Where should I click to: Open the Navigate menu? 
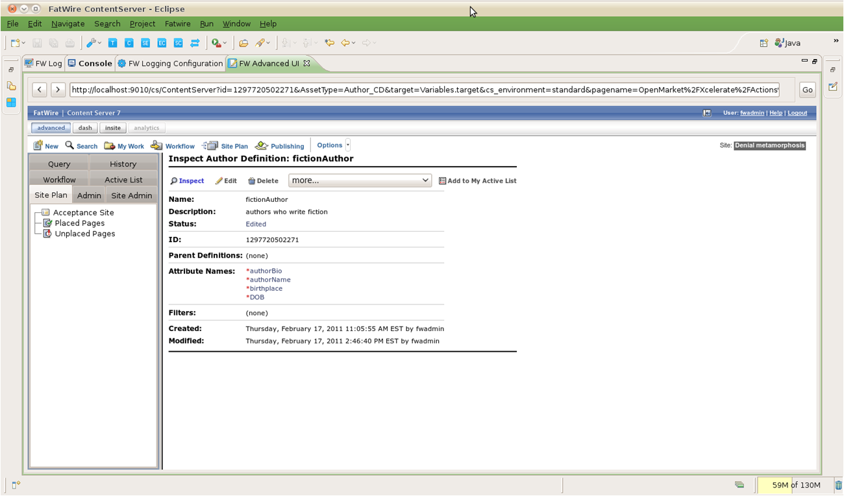pos(68,24)
